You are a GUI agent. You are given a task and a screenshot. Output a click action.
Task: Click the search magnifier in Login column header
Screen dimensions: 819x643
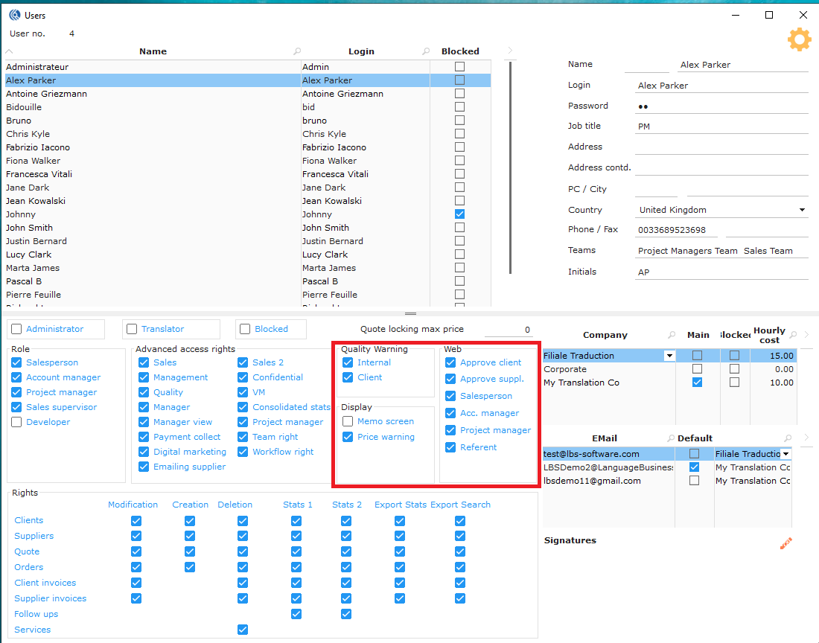[426, 51]
